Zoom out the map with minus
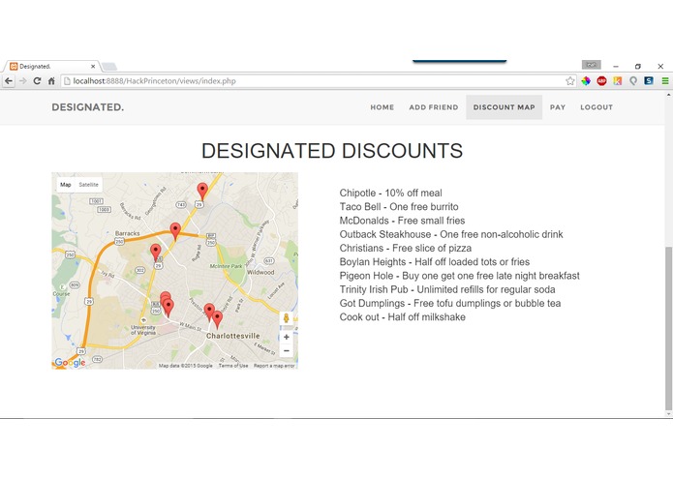The image size is (673, 478). 287,350
